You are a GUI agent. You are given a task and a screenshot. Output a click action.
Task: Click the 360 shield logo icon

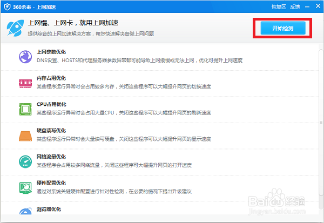pos(7,7)
